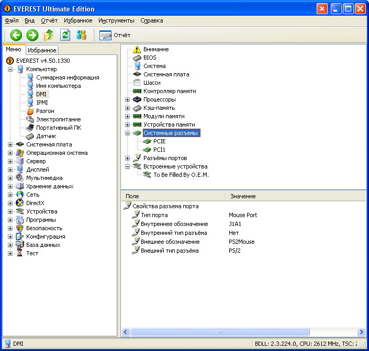Open the Справка menu

tap(152, 21)
